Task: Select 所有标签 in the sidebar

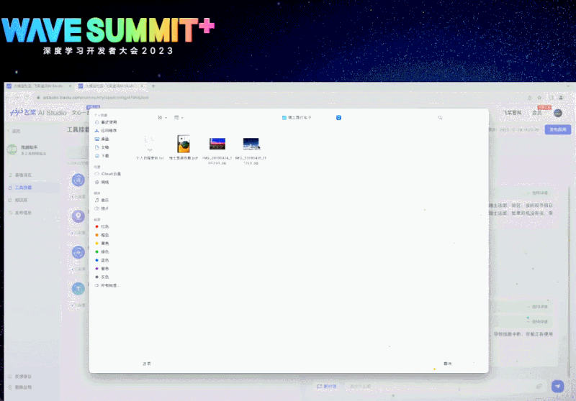Action: tap(109, 285)
